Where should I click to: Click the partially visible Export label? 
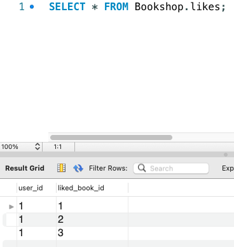tap(228, 168)
